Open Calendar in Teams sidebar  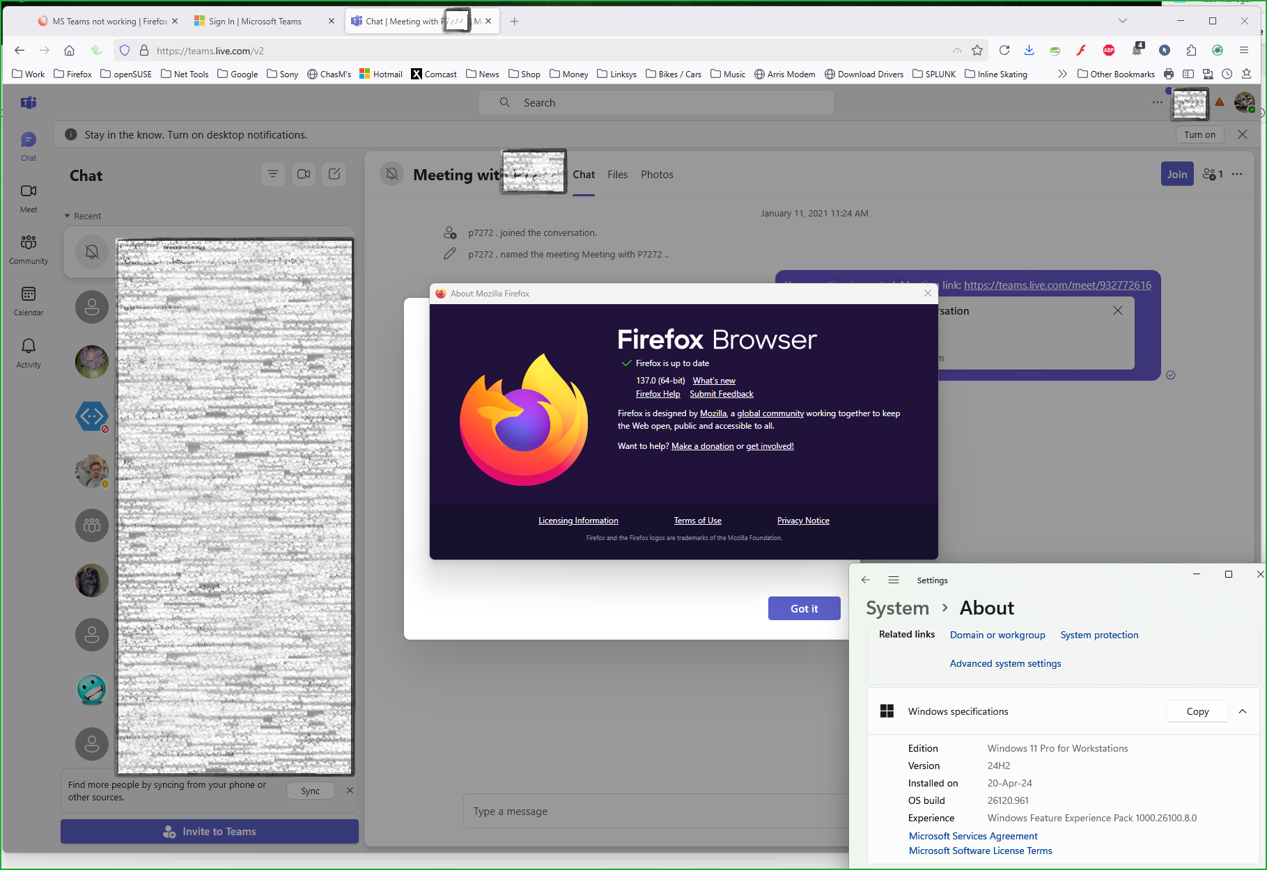click(x=29, y=301)
